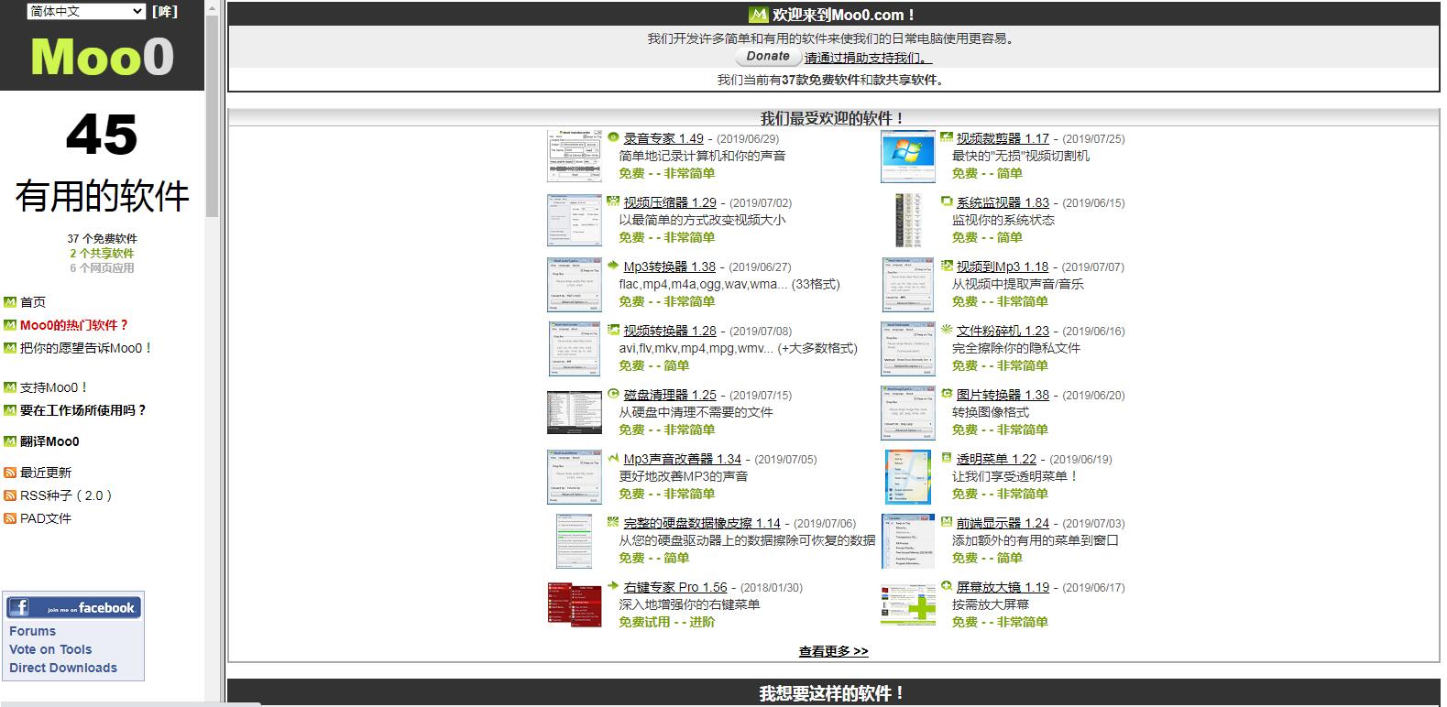Click the small icon beside 屏幕放大镜 1.19

click(x=947, y=586)
